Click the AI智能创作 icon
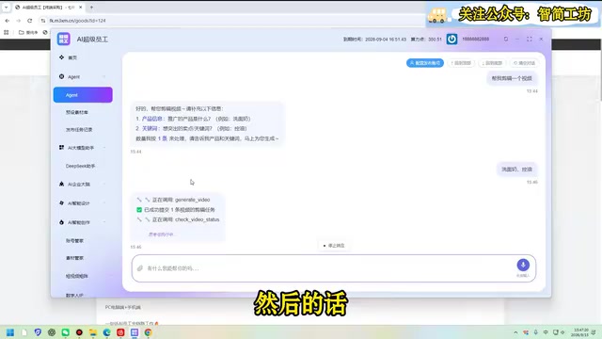 (61, 222)
